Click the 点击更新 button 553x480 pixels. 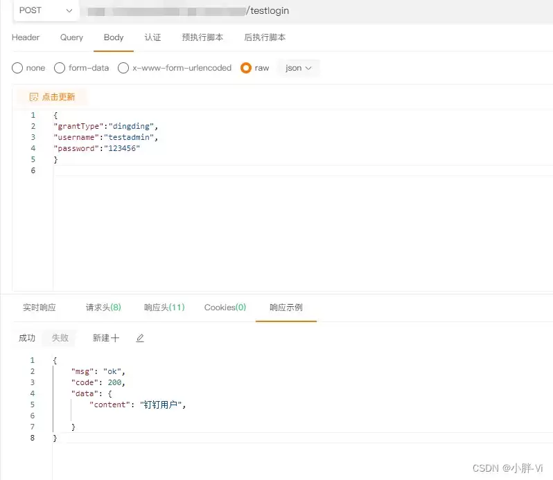click(x=52, y=97)
